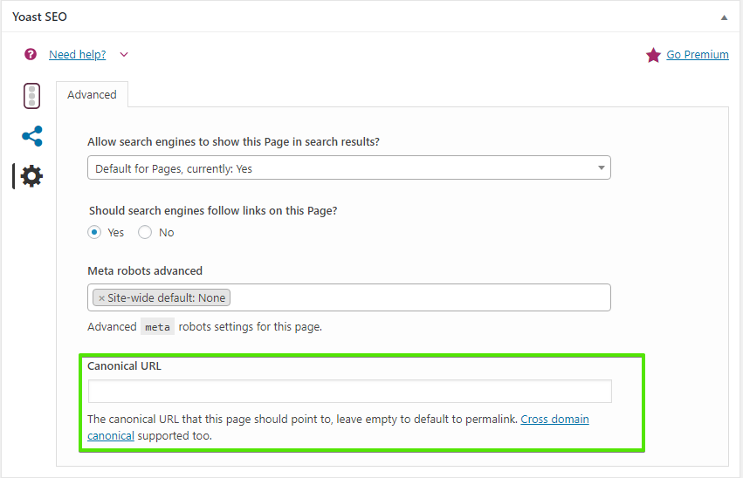
Task: Select No for following links
Action: 145,232
